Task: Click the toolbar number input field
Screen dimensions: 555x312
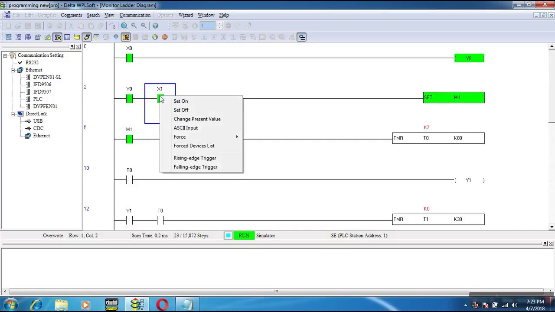Action: point(208,26)
